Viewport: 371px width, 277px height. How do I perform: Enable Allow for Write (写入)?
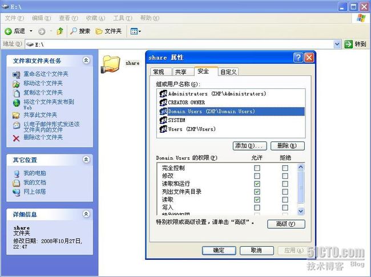(257, 207)
